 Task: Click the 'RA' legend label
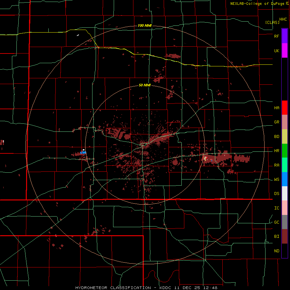coord(277,165)
